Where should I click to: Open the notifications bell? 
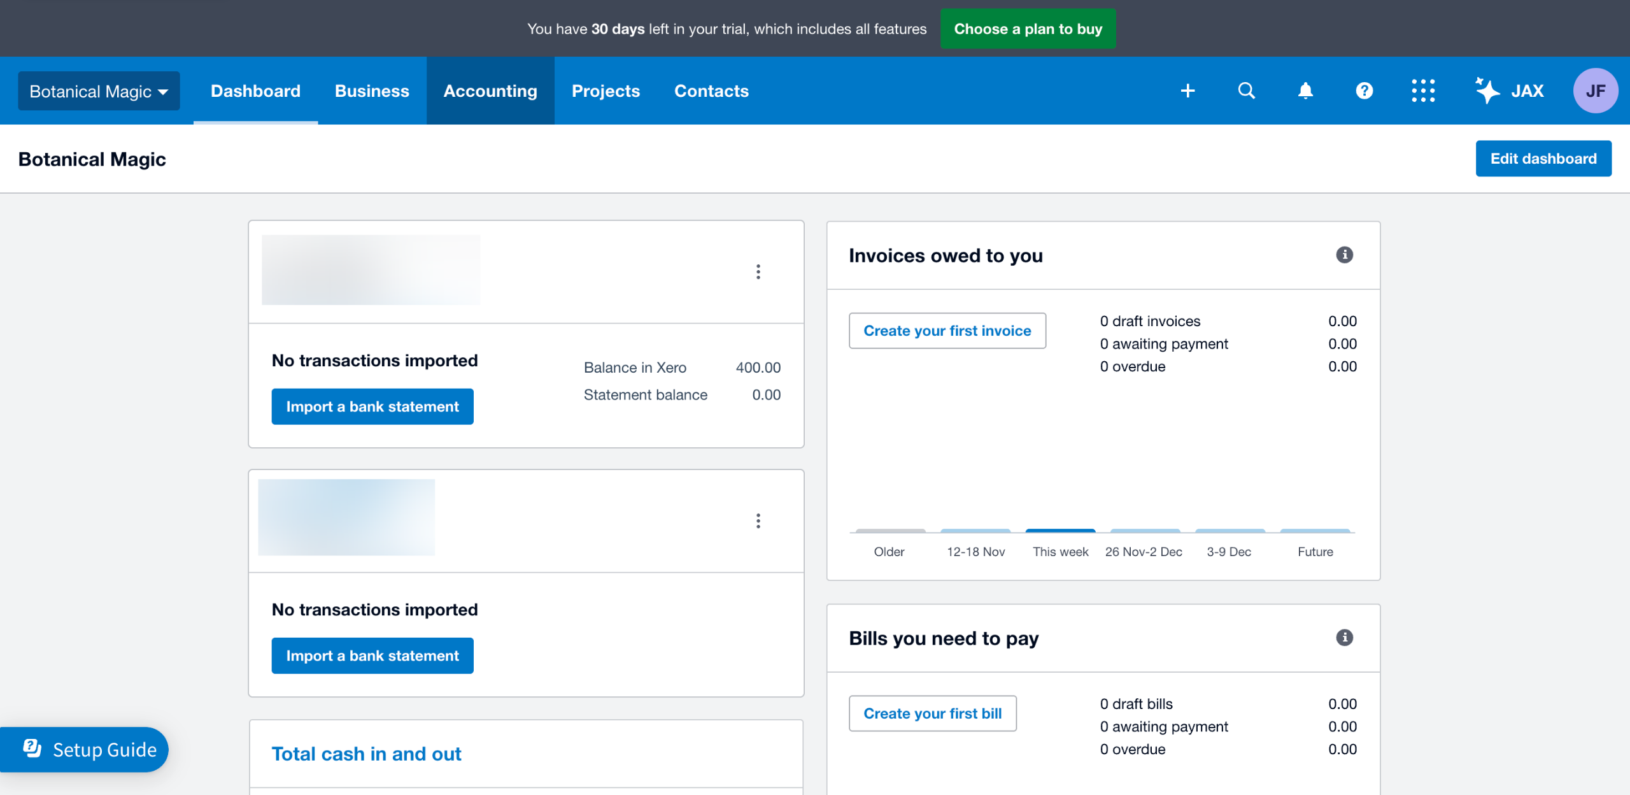[x=1305, y=91]
